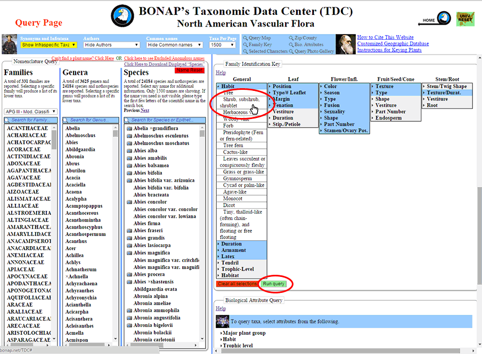
Task: Click photo icon beside Abies alba
Action: coord(129,150)
